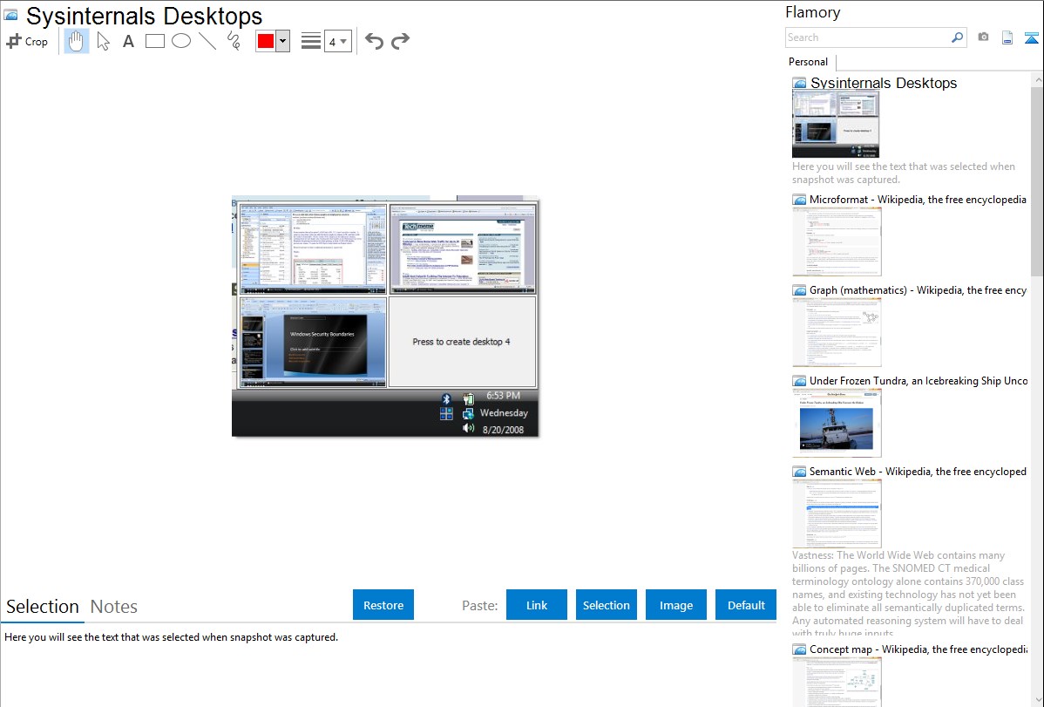Viewport: 1044px width, 707px height.
Task: Click the line thickness icon
Action: (311, 41)
